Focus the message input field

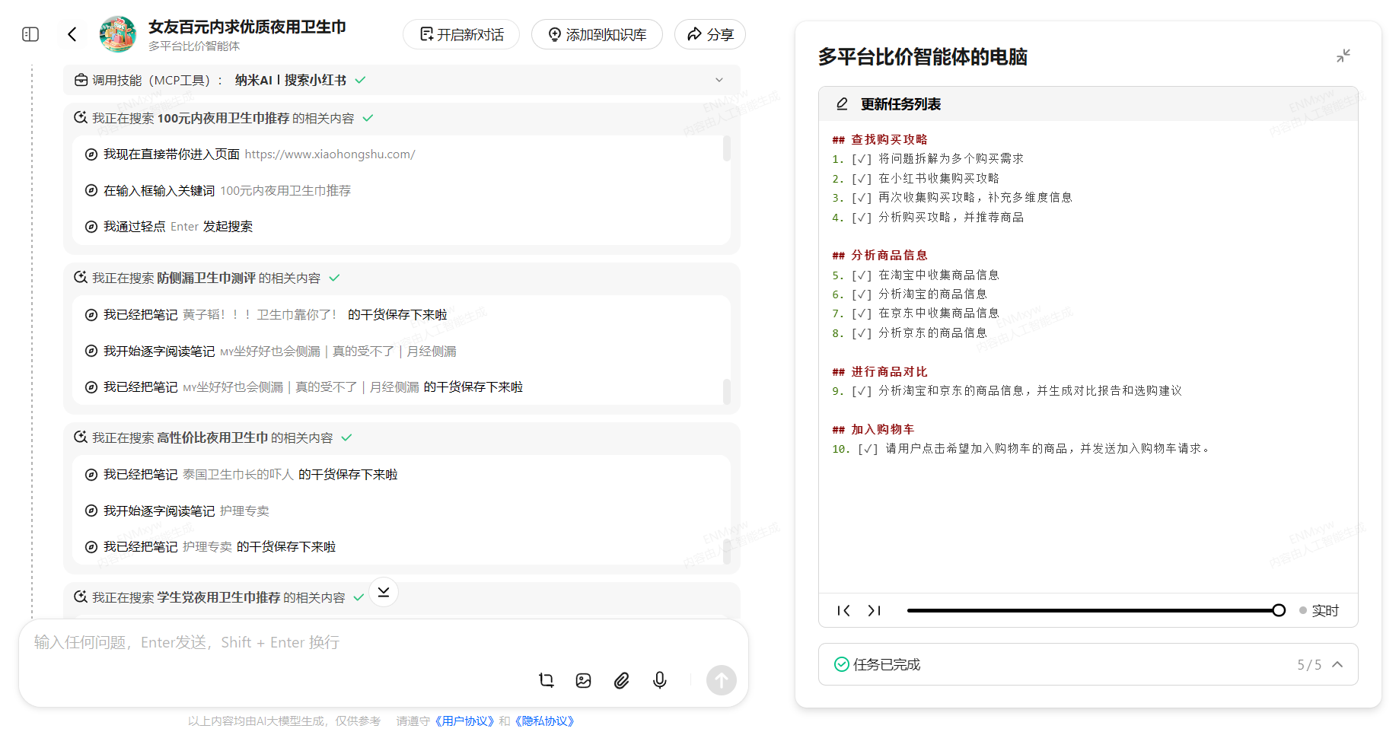[384, 642]
